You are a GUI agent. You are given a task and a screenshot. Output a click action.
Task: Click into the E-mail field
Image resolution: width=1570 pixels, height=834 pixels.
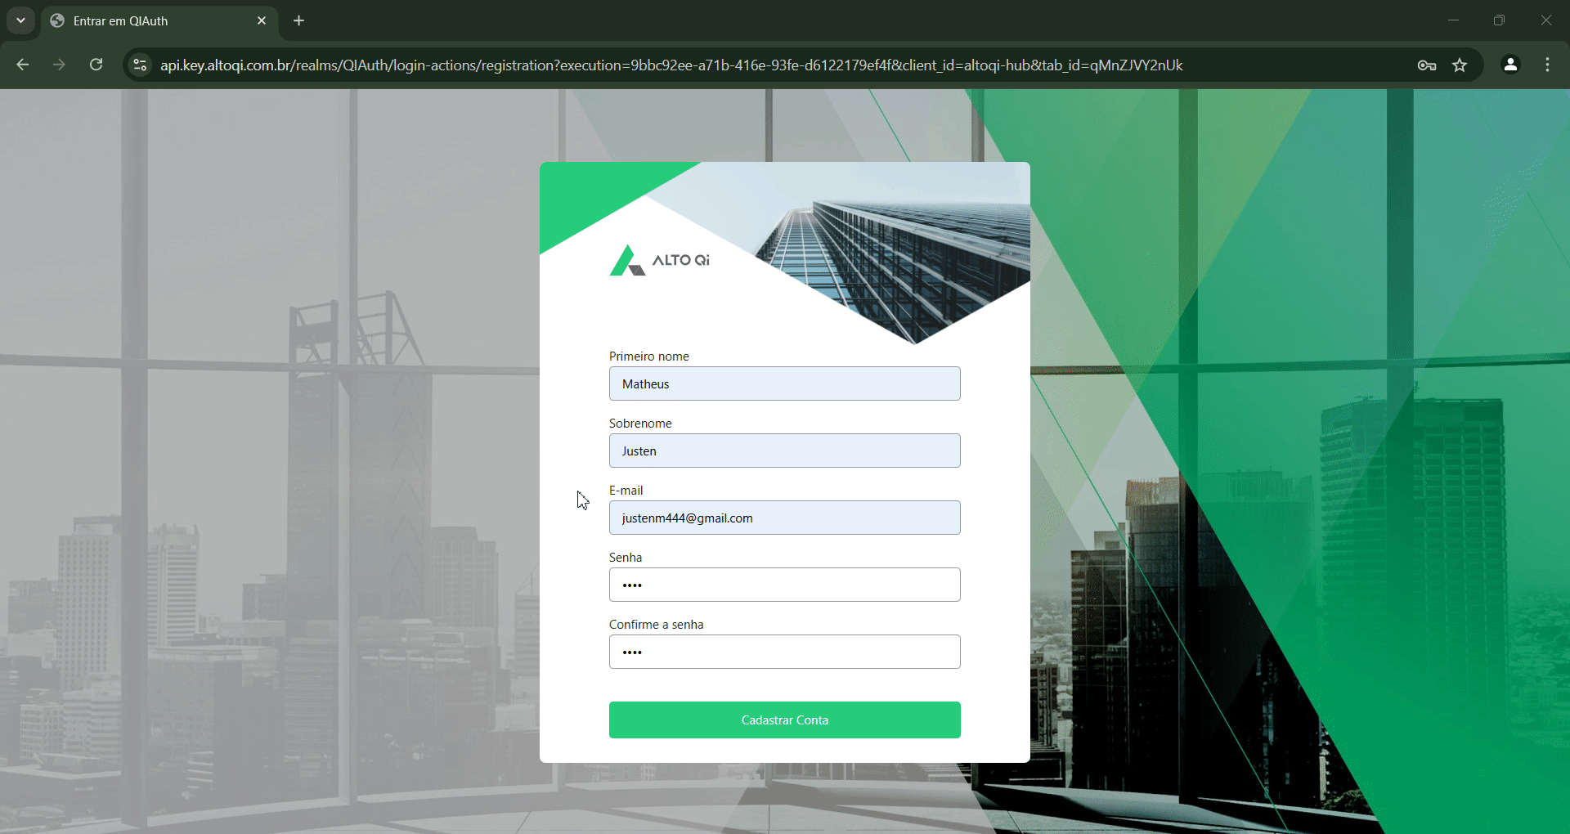coord(784,518)
